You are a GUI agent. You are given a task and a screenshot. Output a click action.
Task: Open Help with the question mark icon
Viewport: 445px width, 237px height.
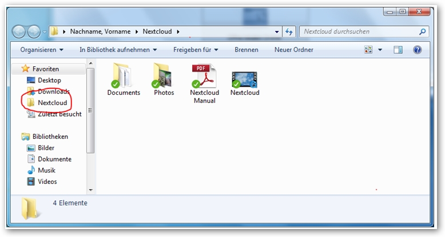coord(417,50)
